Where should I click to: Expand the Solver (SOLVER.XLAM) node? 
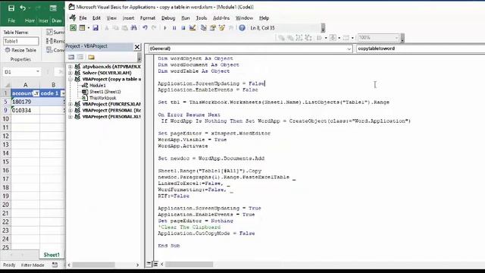[70, 73]
